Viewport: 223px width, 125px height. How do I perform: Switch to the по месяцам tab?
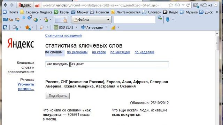pyautogui.click(x=120, y=52)
